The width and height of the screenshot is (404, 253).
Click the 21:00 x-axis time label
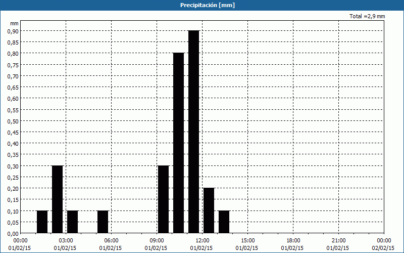click(x=338, y=241)
